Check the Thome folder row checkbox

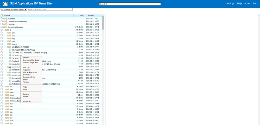pos(2,44)
